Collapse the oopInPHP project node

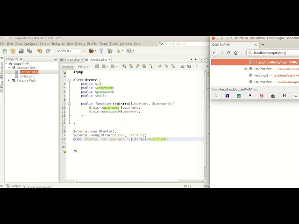coord(6,63)
